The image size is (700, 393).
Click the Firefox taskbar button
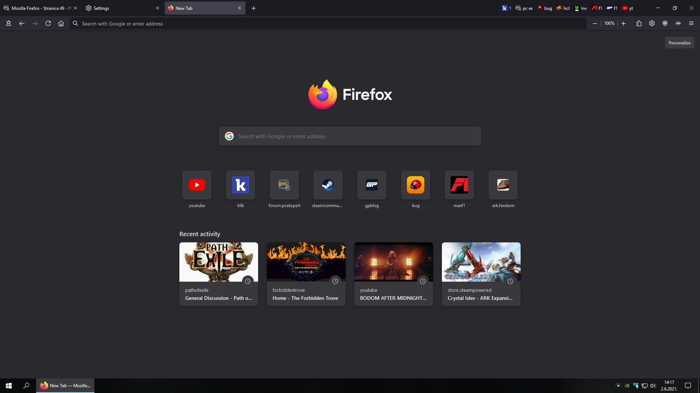point(66,385)
